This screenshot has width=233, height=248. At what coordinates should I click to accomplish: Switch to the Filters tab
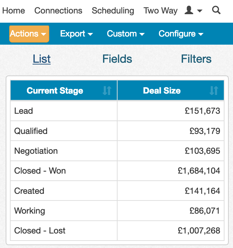[196, 59]
